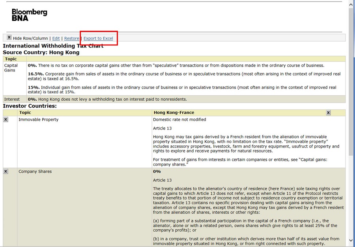Hide the Hong Kong-France column
355x247 pixels.
(x=328, y=113)
